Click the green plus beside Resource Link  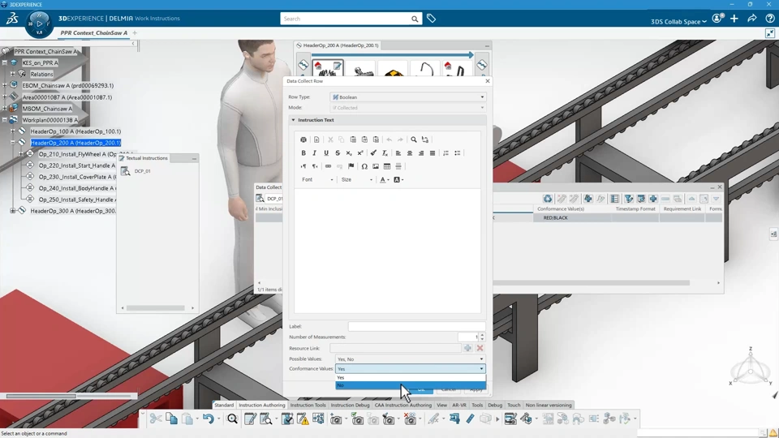[467, 348]
